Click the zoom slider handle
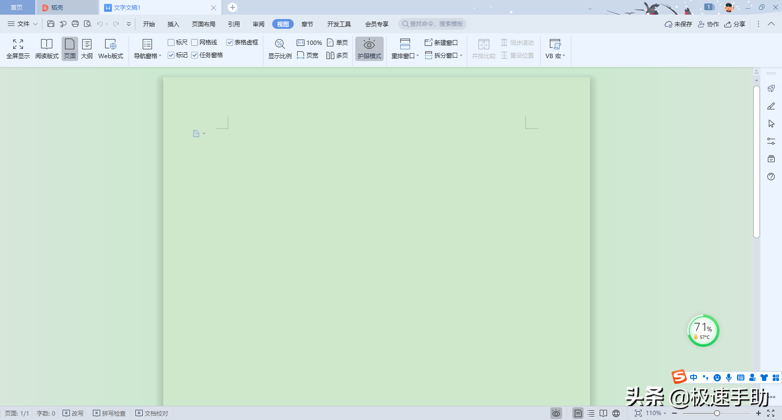 point(717,413)
